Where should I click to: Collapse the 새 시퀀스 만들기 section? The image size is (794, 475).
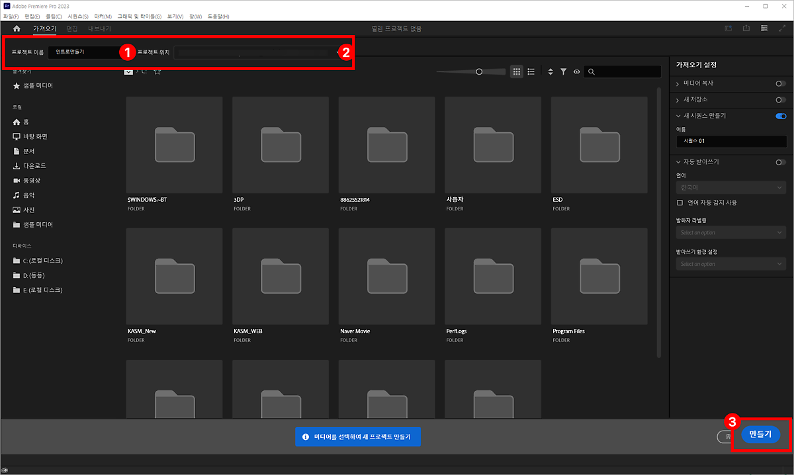tap(678, 116)
